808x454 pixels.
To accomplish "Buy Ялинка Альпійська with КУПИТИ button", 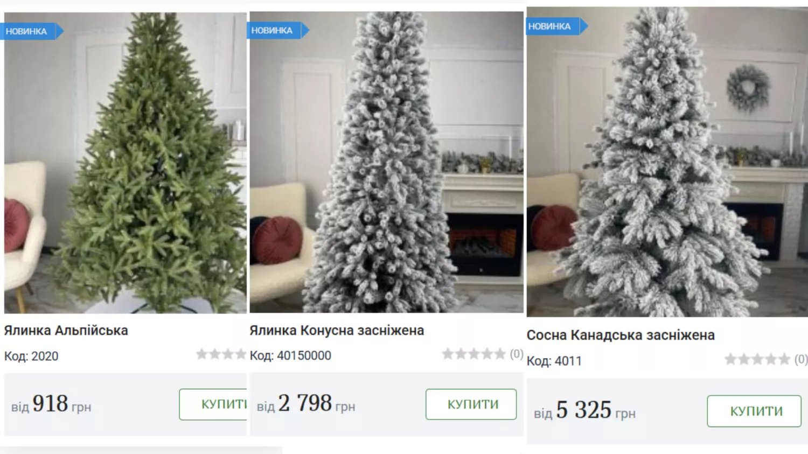I will [213, 404].
